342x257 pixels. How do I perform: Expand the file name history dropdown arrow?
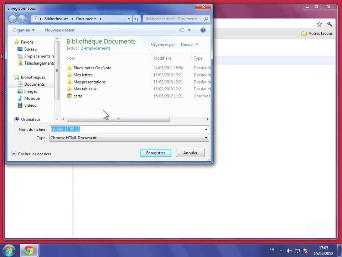click(206, 129)
